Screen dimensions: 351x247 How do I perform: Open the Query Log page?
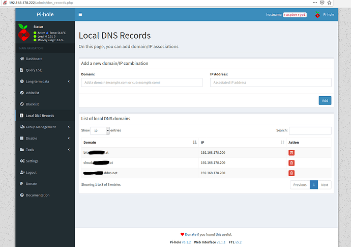34,70
